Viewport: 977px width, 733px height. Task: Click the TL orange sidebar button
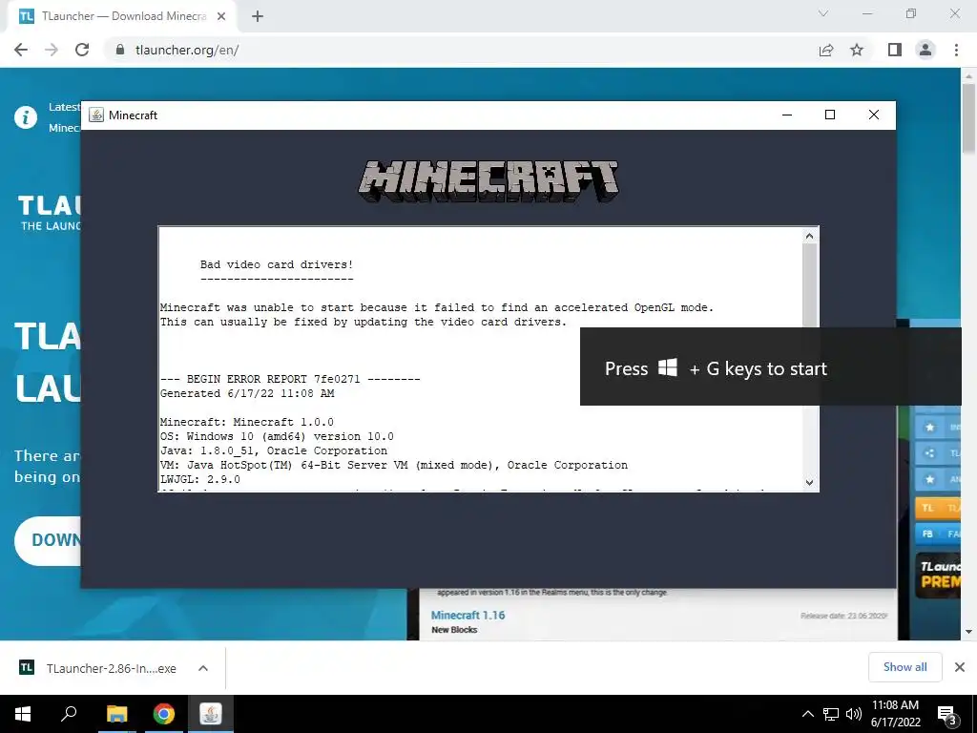937,508
